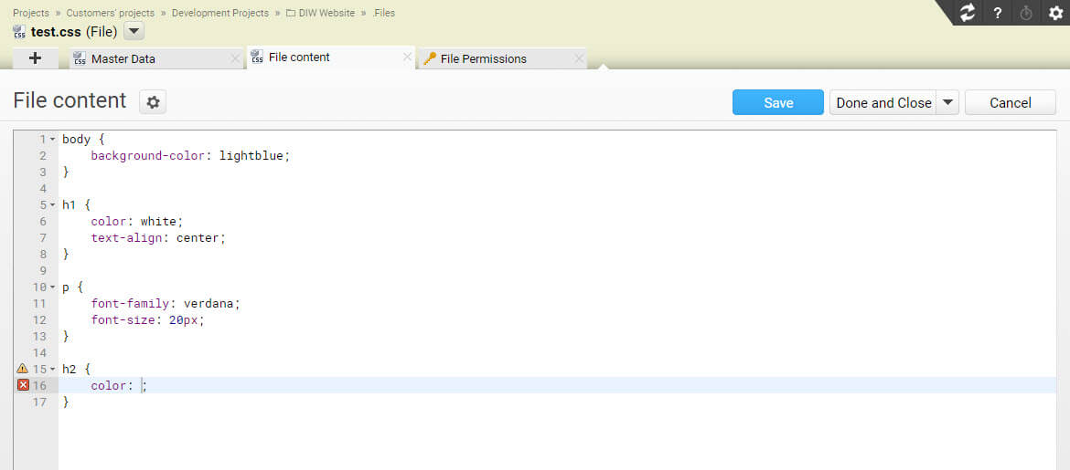Collapse the h1 rule on line 5
1070x470 pixels.
52,205
